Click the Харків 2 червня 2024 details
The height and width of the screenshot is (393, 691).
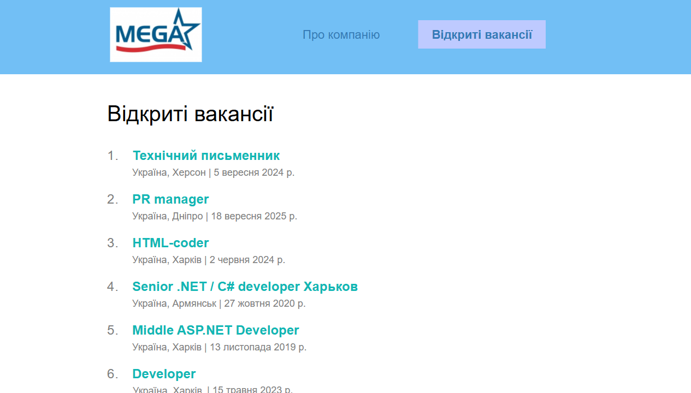[209, 260]
